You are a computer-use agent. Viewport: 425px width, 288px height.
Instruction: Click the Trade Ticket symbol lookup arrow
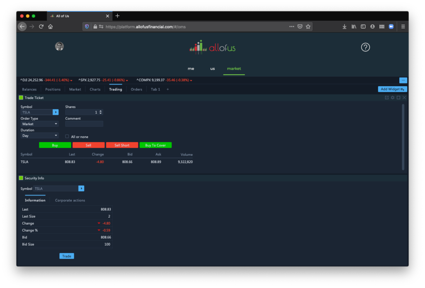(56, 112)
